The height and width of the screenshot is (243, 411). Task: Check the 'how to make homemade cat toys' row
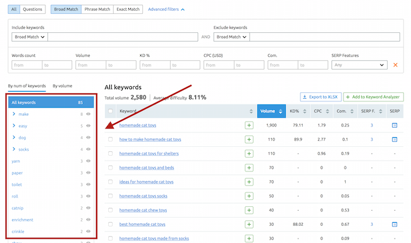click(x=111, y=139)
